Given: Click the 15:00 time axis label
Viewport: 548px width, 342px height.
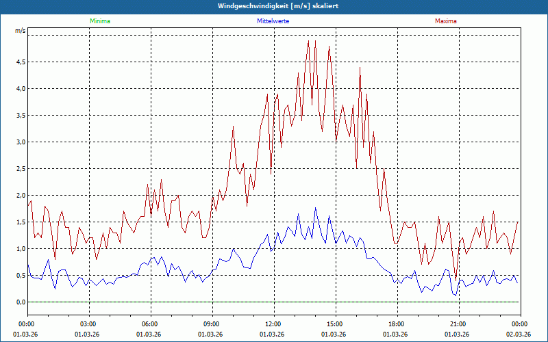Looking at the screenshot, I should tap(336, 324).
